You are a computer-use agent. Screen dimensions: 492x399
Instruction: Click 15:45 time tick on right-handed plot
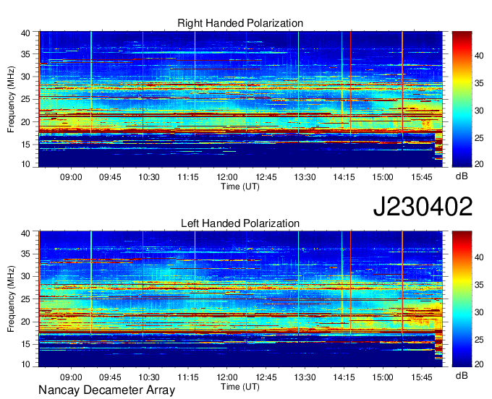[x=421, y=177]
